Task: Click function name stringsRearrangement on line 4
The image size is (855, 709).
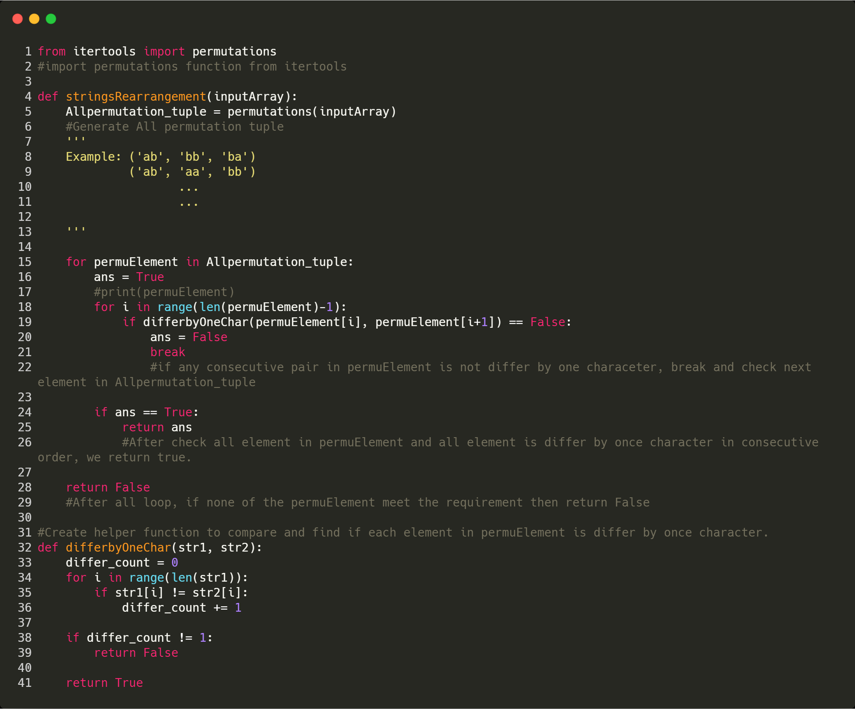Action: pyautogui.click(x=136, y=96)
